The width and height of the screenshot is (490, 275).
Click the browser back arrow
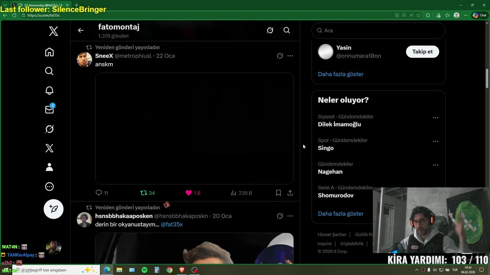[x=5, y=15]
